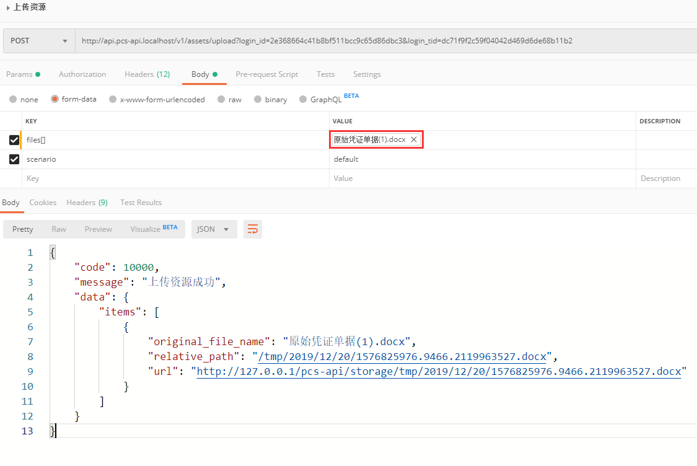Remove the attached docx file with X

[x=414, y=140]
